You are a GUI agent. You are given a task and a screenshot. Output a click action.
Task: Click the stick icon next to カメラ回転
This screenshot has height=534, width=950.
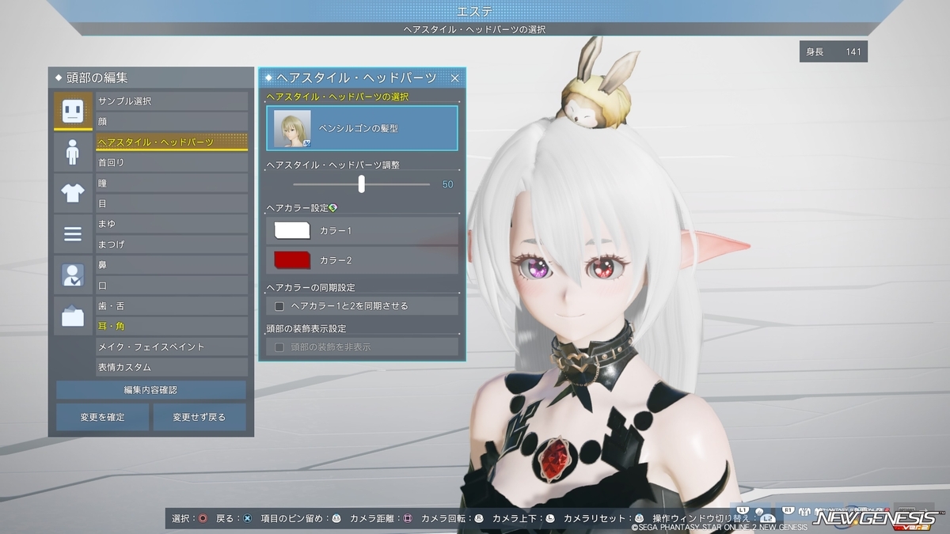pyautogui.click(x=478, y=518)
